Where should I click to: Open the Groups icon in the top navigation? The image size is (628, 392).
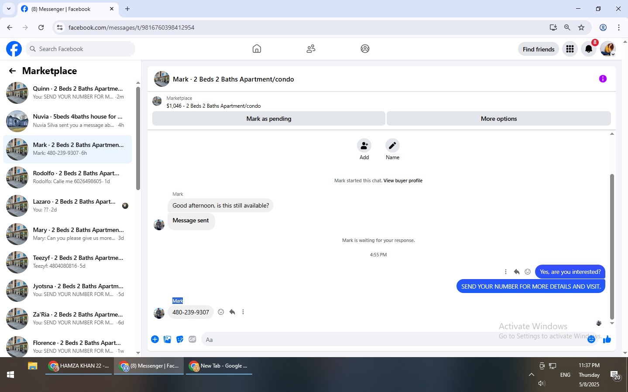click(365, 49)
